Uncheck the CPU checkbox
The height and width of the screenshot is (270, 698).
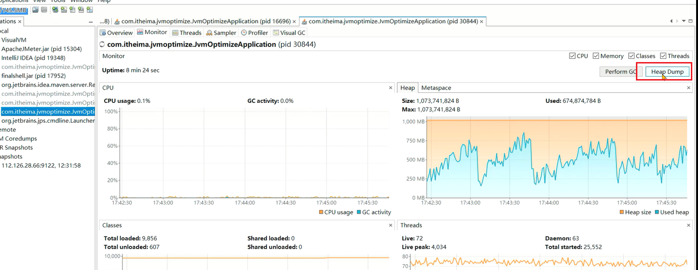572,56
